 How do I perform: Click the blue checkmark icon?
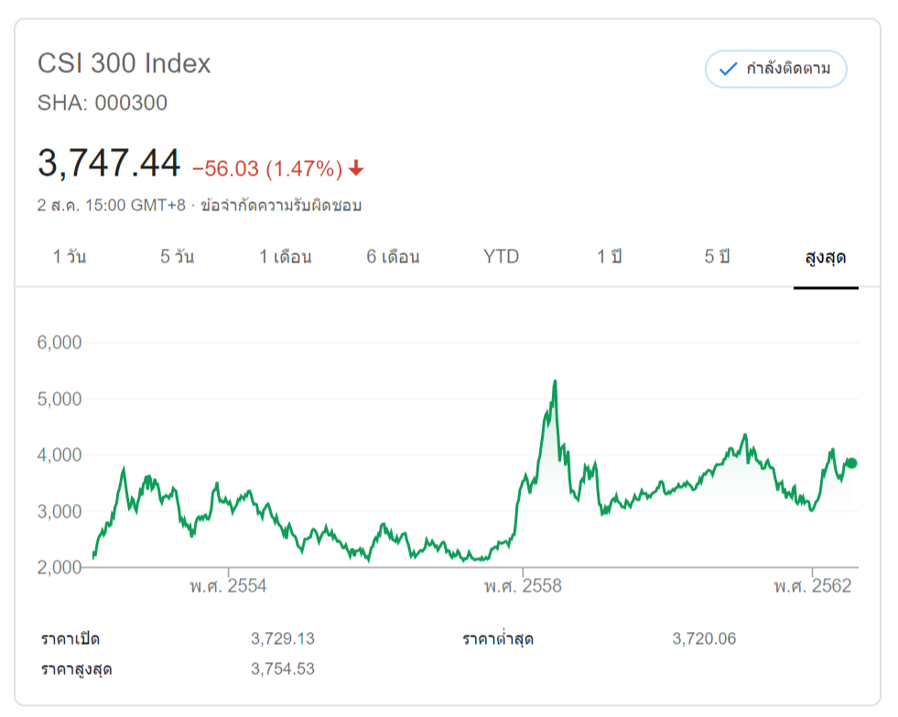(x=729, y=70)
